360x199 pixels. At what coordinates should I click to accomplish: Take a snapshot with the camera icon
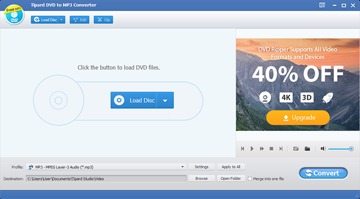point(296,149)
